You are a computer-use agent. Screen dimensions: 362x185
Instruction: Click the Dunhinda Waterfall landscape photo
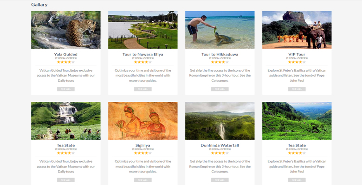pos(220,121)
